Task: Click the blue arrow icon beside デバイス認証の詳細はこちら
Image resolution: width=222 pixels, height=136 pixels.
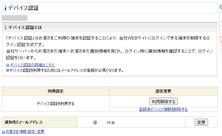Action: click(x=8, y=65)
